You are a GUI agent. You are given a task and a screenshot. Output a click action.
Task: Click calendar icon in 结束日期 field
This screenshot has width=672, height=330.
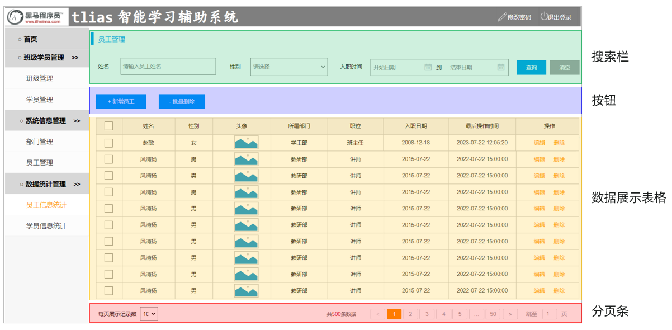pos(501,67)
